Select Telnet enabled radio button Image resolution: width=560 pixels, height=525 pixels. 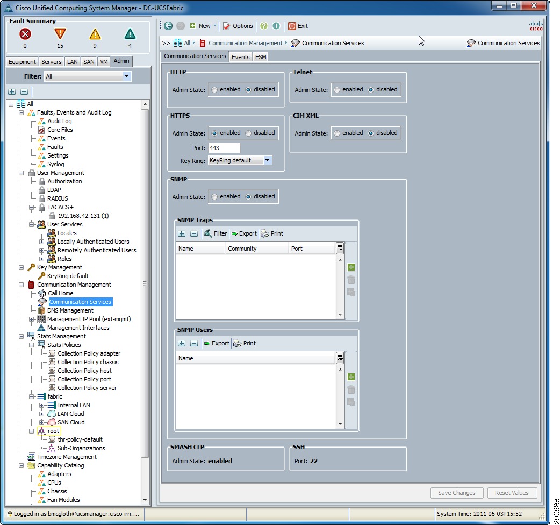(337, 90)
